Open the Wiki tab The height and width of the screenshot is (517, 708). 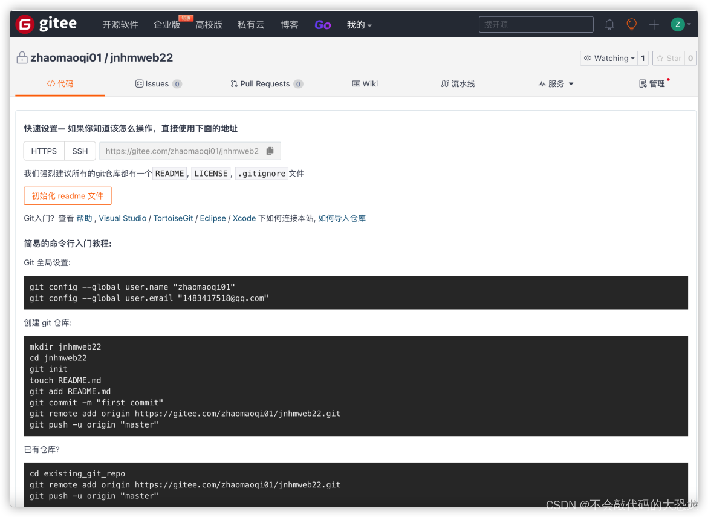click(365, 83)
